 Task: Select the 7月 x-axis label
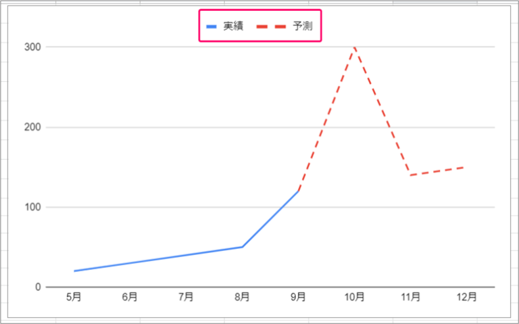click(x=187, y=296)
